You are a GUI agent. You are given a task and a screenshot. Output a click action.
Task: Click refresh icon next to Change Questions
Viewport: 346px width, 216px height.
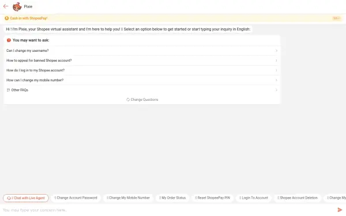[128, 100]
